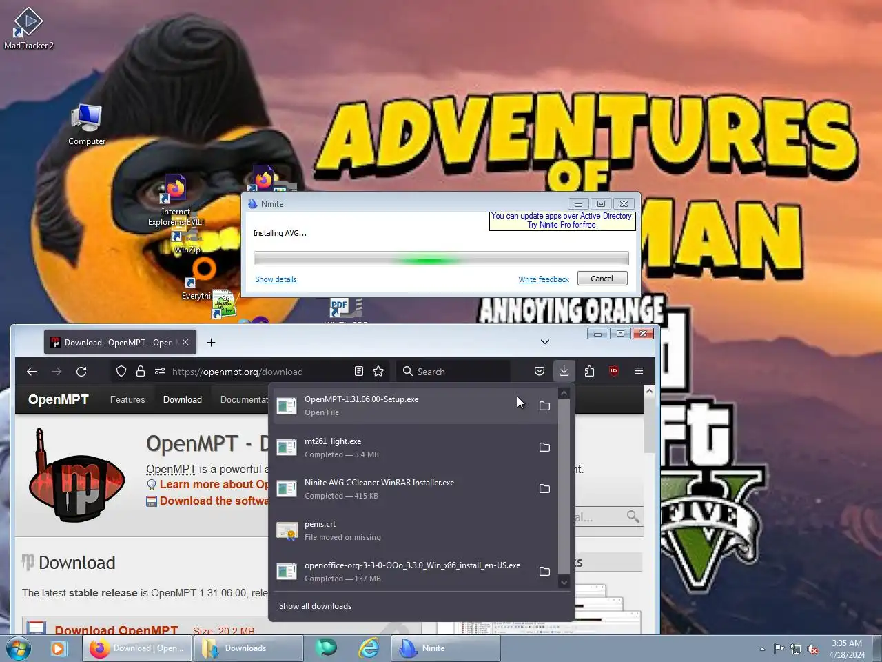Click the OpenMPT logo image
Viewport: 882px width, 662px height.
click(x=76, y=475)
